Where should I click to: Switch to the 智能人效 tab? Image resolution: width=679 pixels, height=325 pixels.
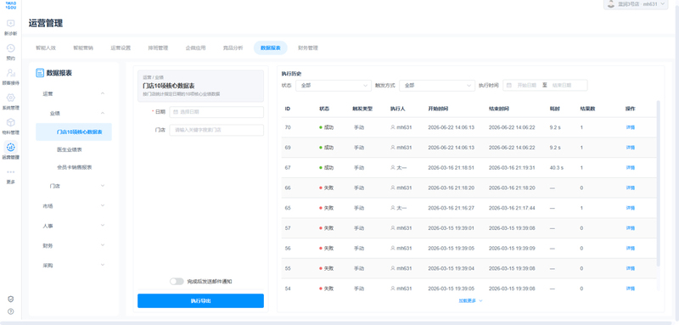point(46,48)
